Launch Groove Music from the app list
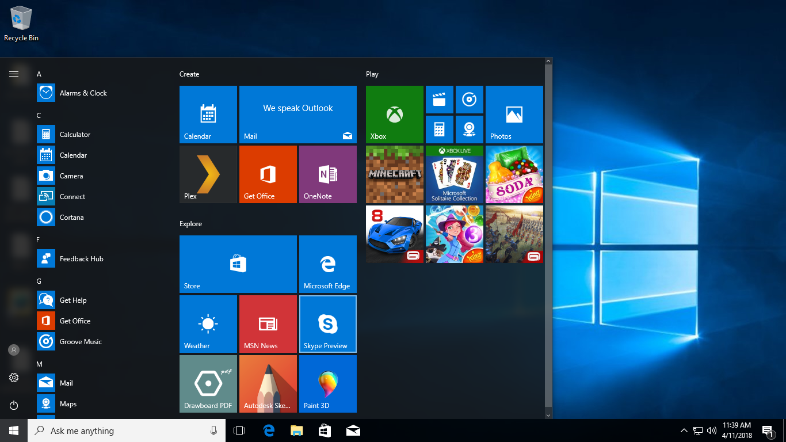 click(104, 341)
